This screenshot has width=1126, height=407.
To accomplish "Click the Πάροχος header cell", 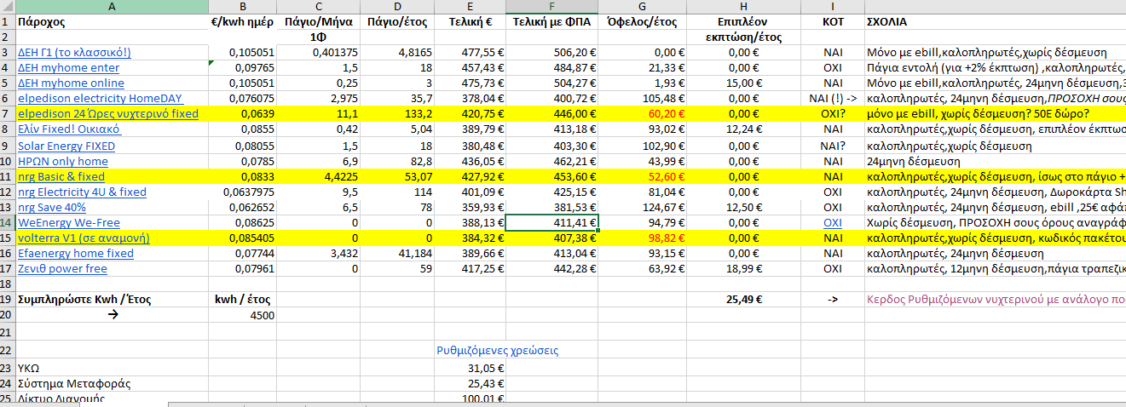I will [x=112, y=22].
